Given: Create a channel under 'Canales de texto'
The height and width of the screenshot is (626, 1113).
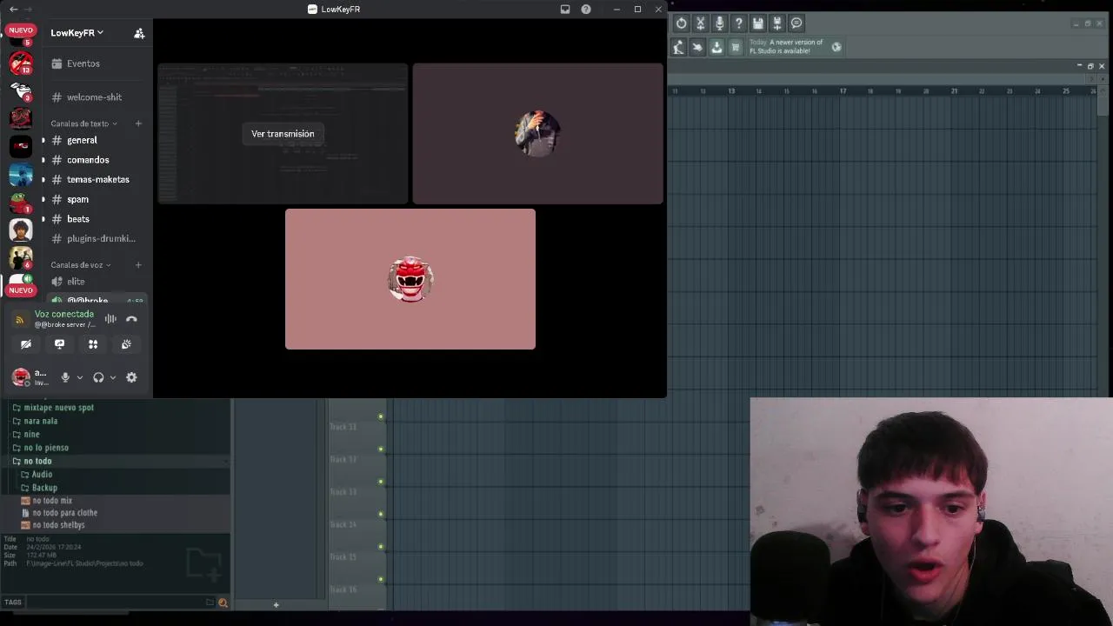Looking at the screenshot, I should pos(138,123).
